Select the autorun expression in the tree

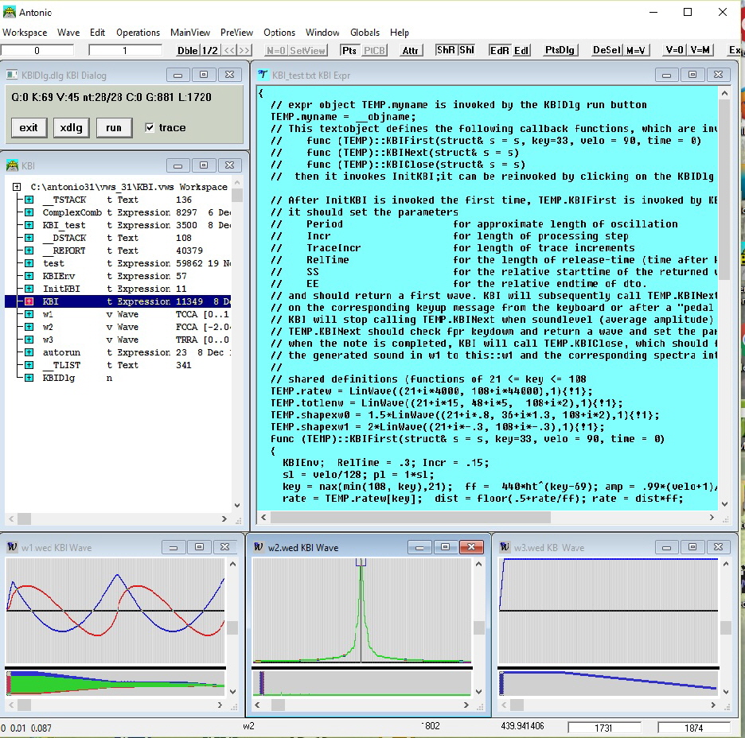pos(60,352)
